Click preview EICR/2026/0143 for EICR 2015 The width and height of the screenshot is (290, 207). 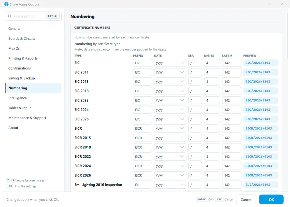(x=260, y=138)
